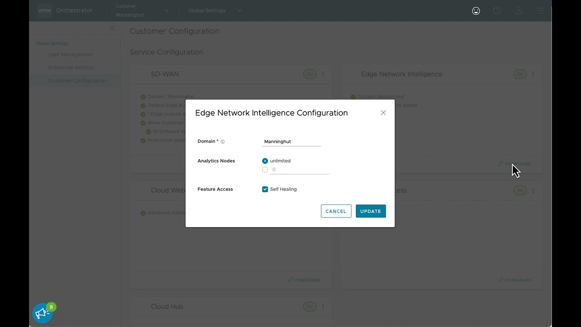The height and width of the screenshot is (327, 581).
Task: Click the info icon next to Domain
Action: (x=222, y=141)
